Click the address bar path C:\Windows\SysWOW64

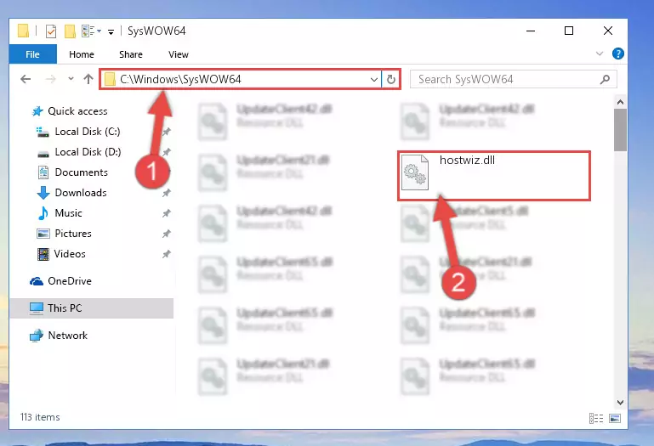pyautogui.click(x=180, y=79)
